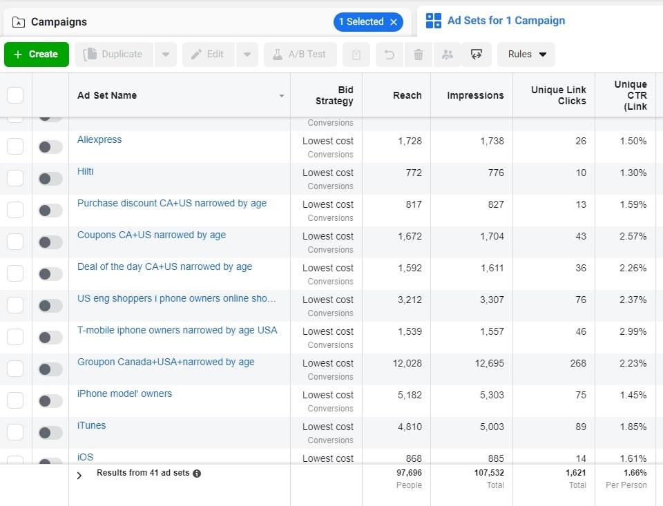Enable US eng shoppers ad set switch
The width and height of the screenshot is (663, 506).
[50, 306]
